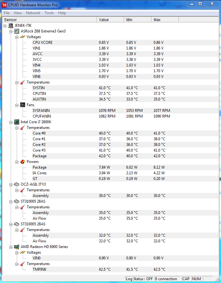
Task: Click the OCZ-AGILITY3 drive icon
Action: 17,184
